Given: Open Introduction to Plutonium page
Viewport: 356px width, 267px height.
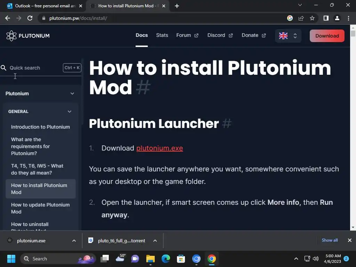Looking at the screenshot, I should 40,127.
